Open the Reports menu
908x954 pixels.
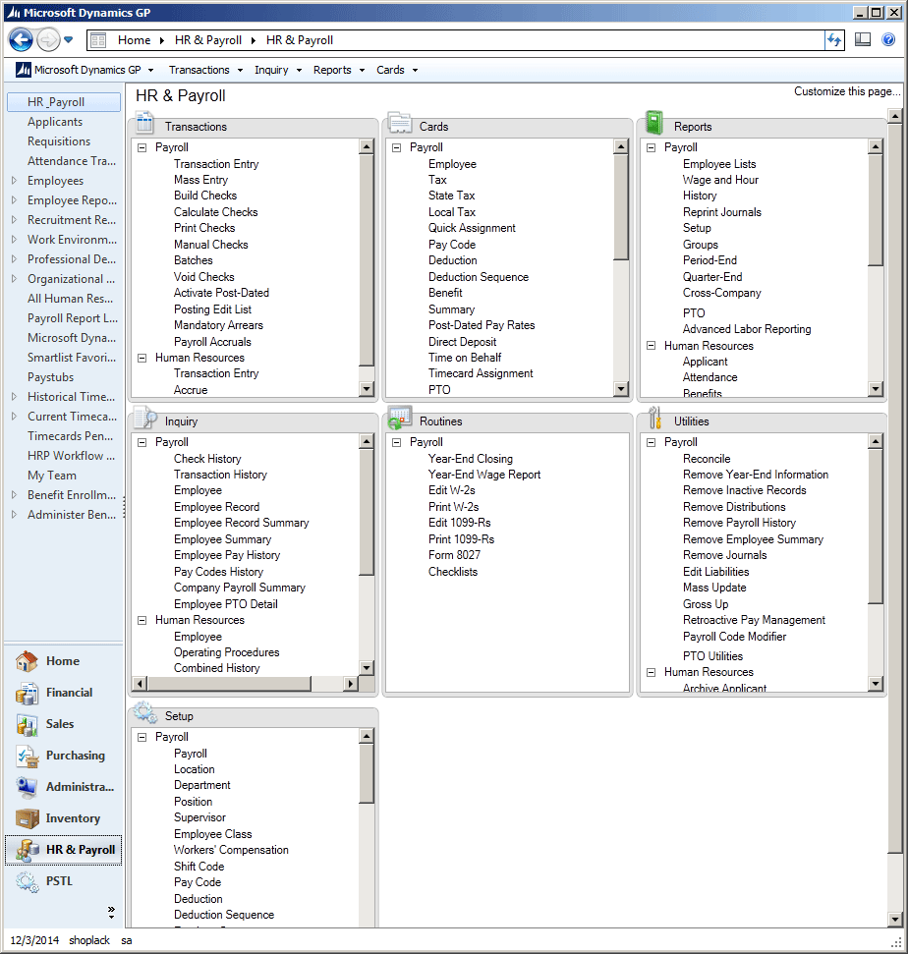(x=339, y=70)
